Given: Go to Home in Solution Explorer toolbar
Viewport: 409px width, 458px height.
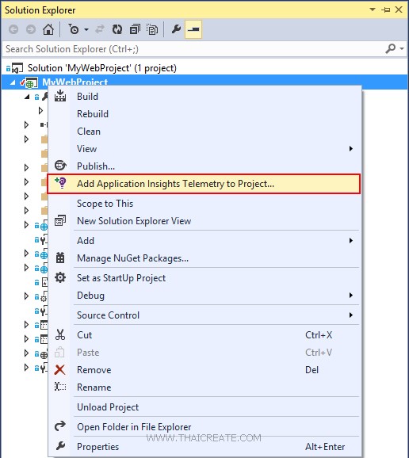Looking at the screenshot, I should tap(48, 29).
